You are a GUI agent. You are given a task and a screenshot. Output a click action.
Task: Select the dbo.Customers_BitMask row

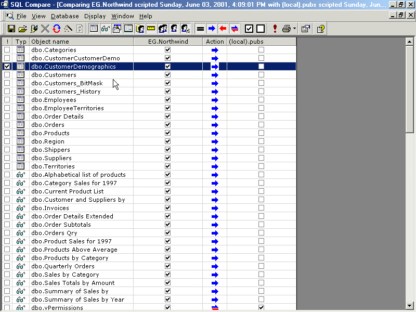149,83
